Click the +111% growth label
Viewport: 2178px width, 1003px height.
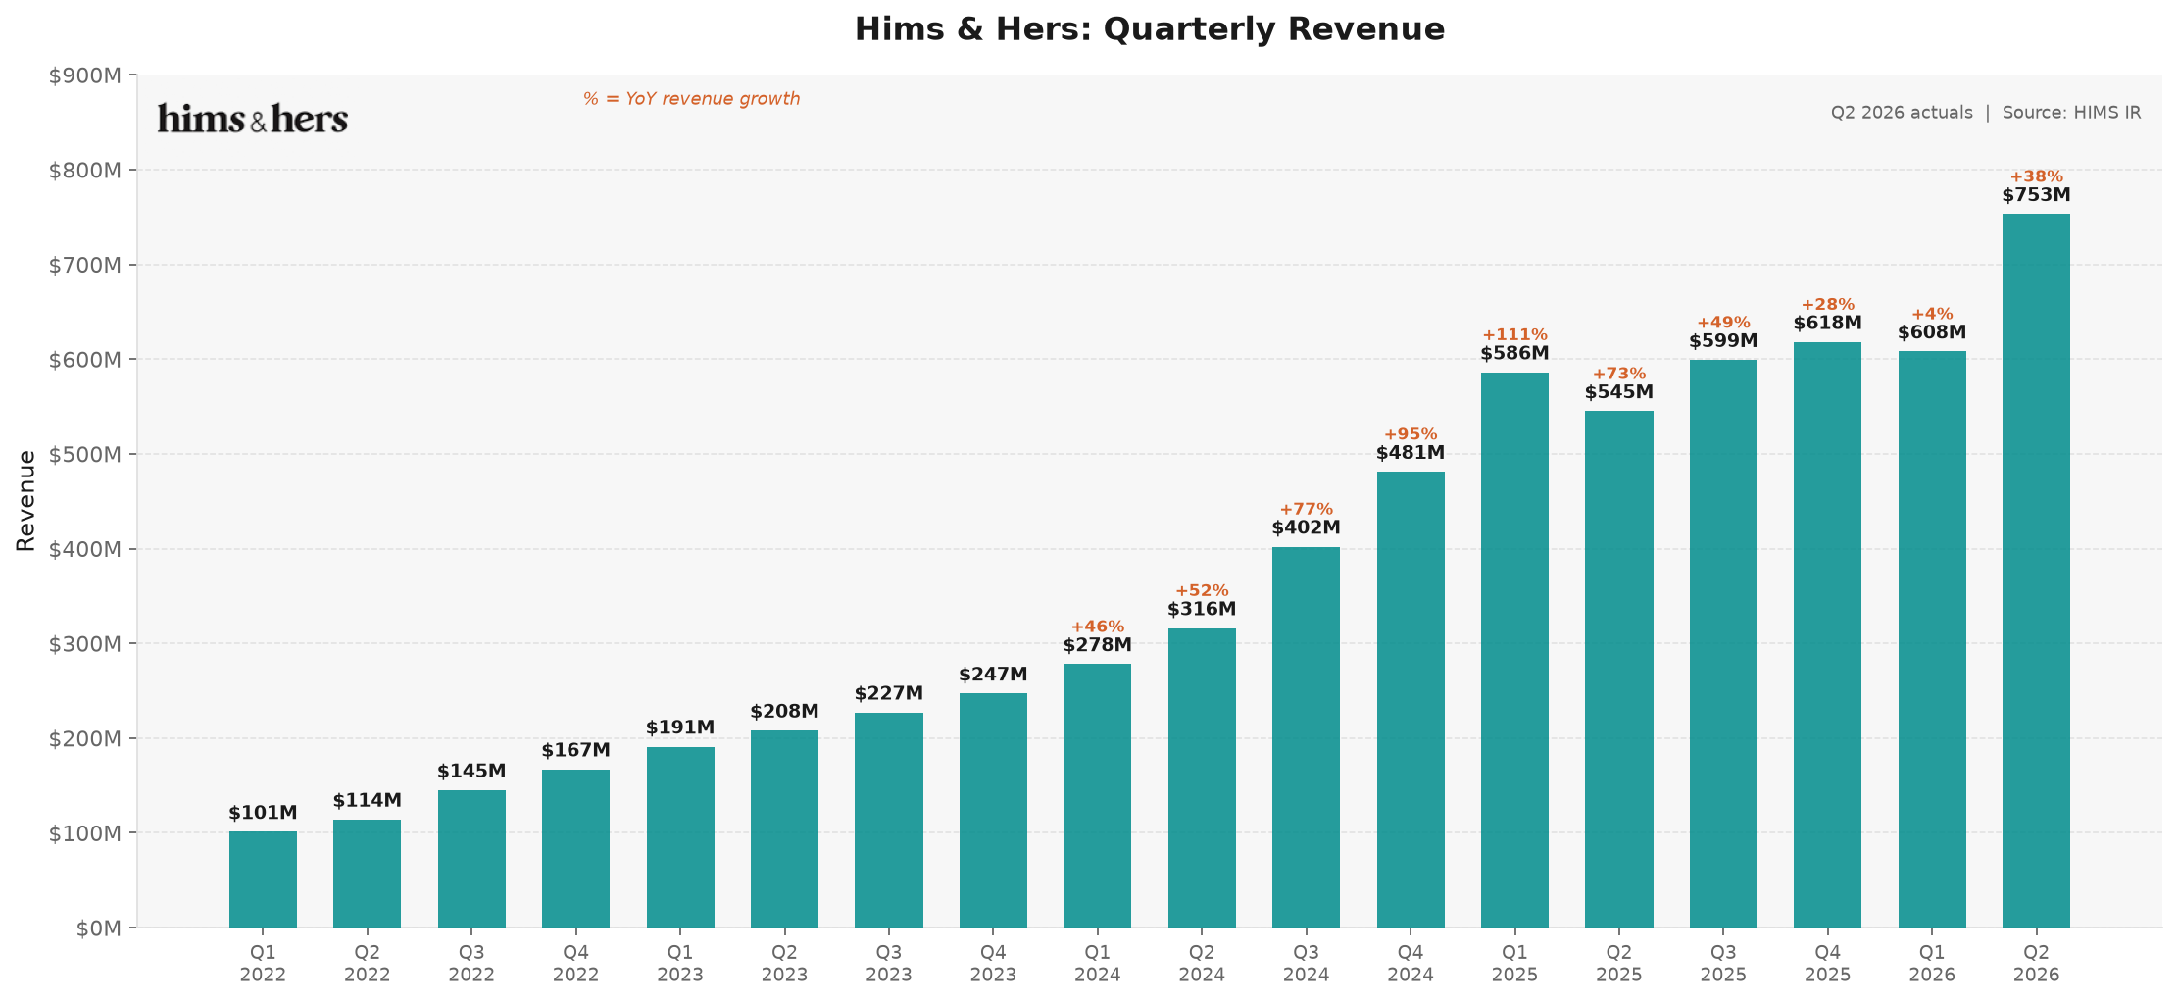click(x=1514, y=335)
